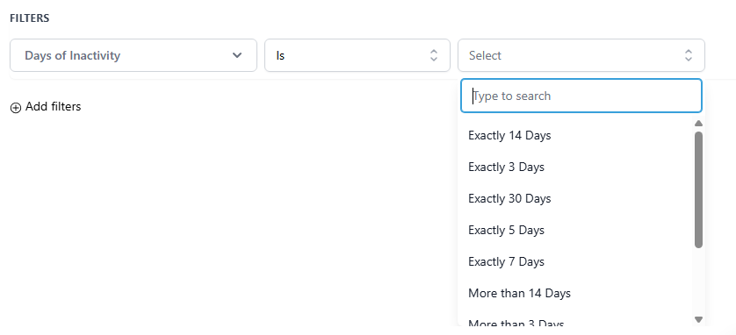Click the scrollbar up arrow in options list

(x=698, y=124)
